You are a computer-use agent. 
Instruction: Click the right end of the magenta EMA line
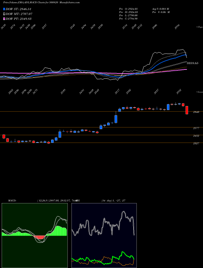coord(186,69)
